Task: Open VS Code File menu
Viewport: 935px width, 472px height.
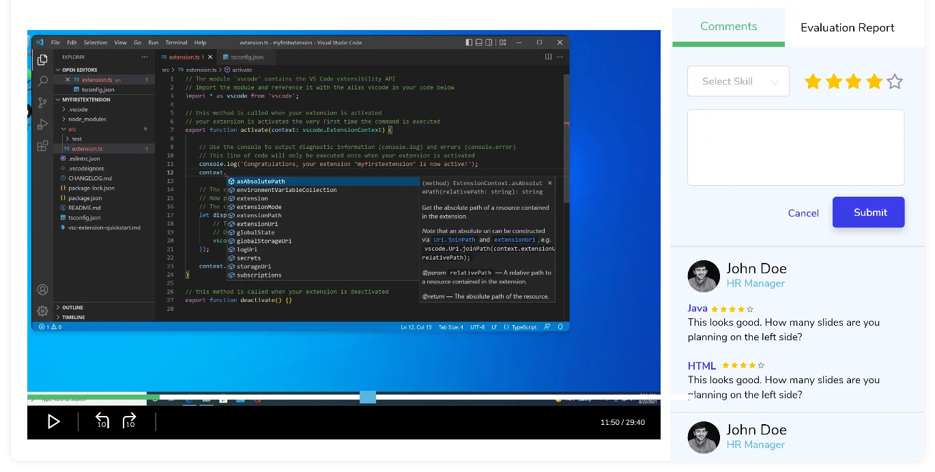Action: 55,42
